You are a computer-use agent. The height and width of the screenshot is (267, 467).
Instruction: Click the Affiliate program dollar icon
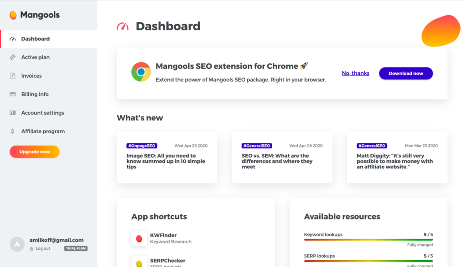point(12,131)
